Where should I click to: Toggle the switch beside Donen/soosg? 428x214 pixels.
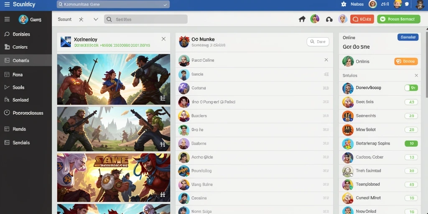tap(411, 88)
